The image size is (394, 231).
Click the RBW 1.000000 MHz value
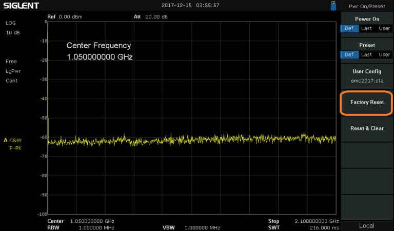pyautogui.click(x=92, y=227)
